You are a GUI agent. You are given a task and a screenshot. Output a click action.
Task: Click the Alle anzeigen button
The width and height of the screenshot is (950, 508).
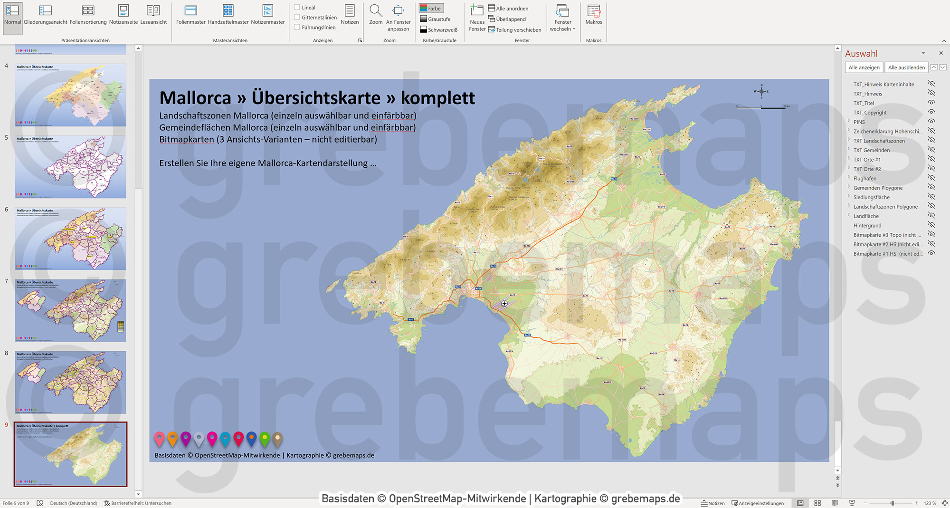(x=863, y=67)
